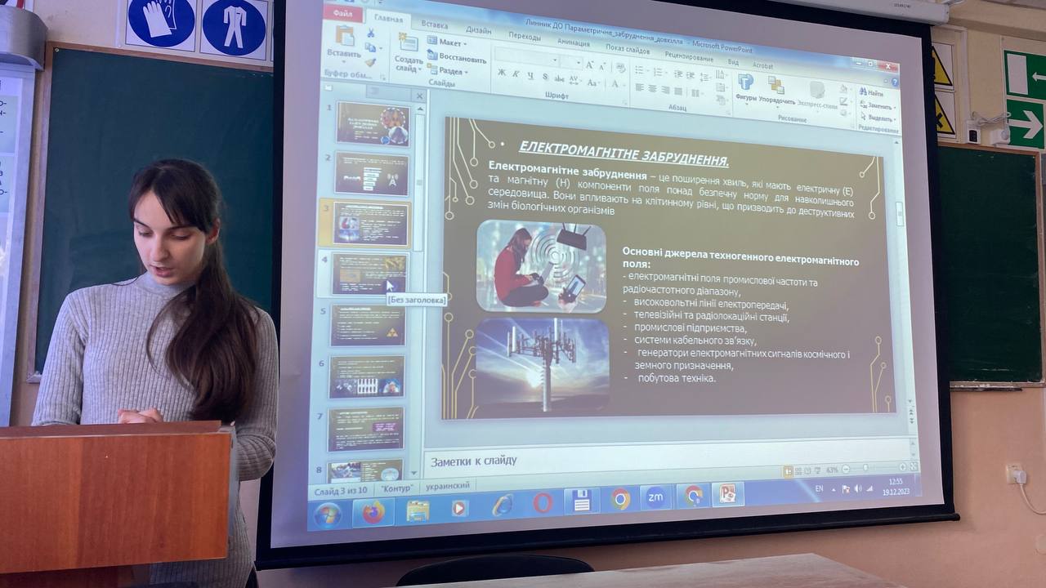
Task: Select slide 5 thumbnail in the panel
Action: (368, 326)
